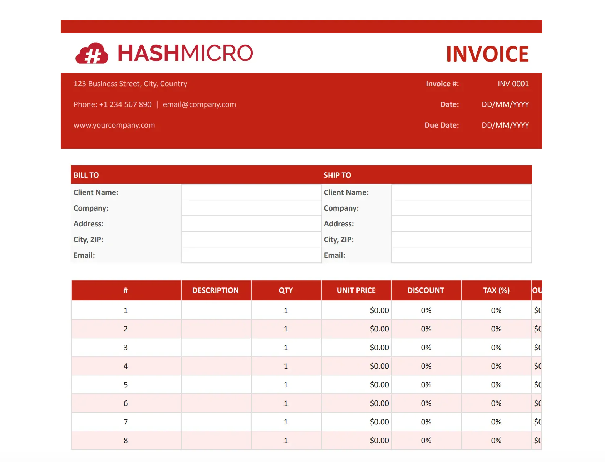Click the Bill To Company field
This screenshot has height=462, width=605.
click(251, 208)
